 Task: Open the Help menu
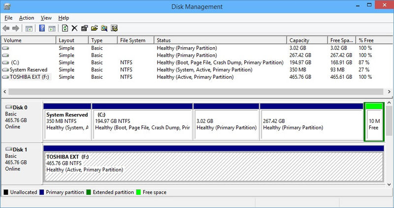(64, 18)
